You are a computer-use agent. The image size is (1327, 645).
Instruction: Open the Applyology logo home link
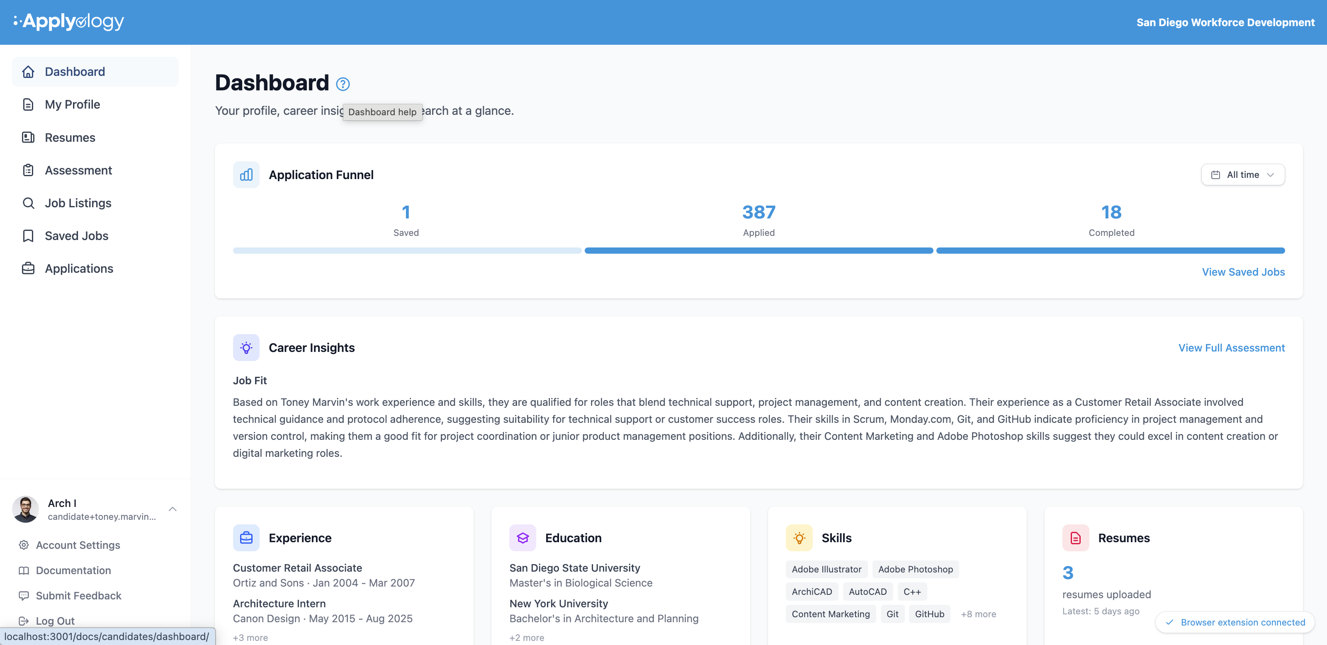[68, 21]
